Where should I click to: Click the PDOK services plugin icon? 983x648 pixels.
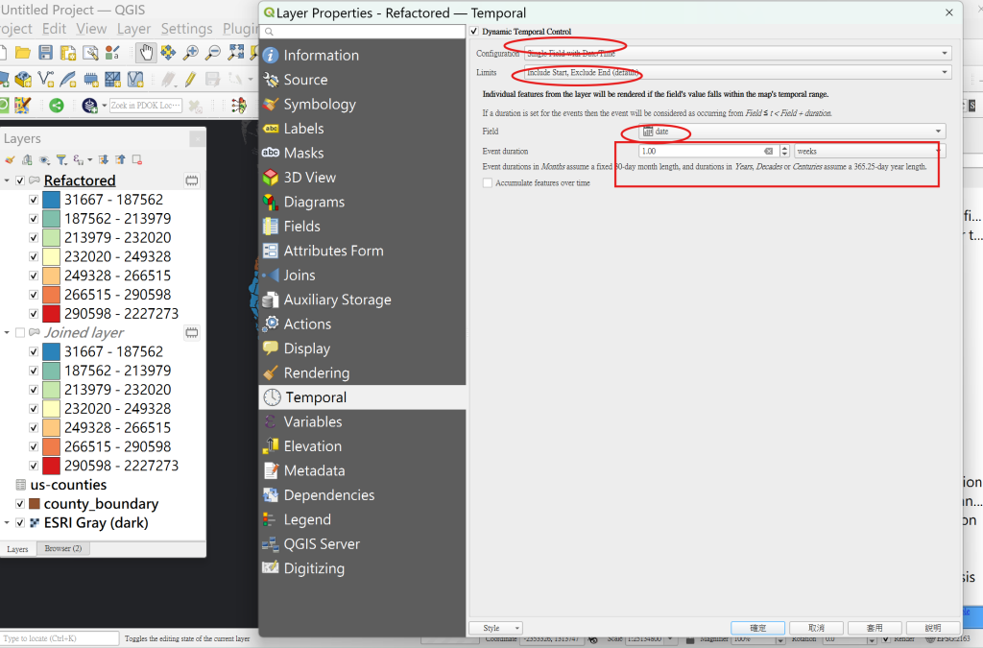point(89,106)
